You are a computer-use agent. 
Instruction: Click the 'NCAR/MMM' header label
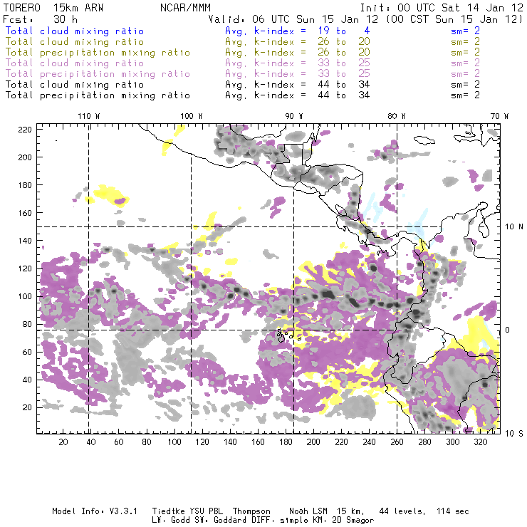[x=185, y=8]
